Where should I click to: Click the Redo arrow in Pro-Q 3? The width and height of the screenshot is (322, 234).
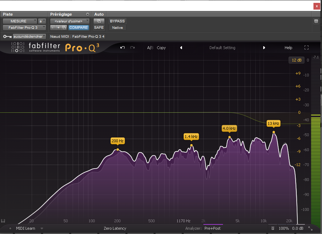[x=133, y=48]
